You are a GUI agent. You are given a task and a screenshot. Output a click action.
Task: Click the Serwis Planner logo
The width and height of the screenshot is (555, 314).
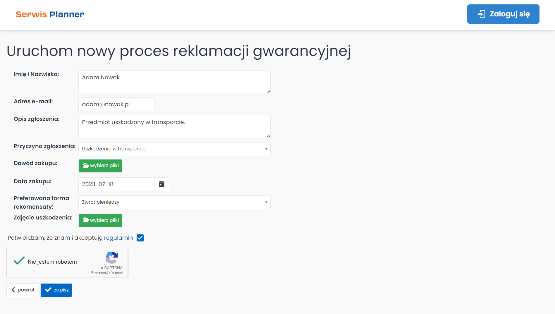50,14
